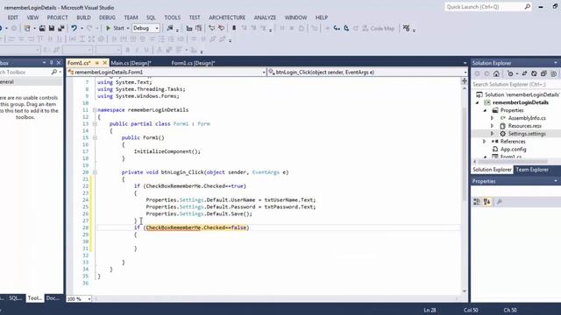
Task: Close the Form1.cs tab
Action: tap(105, 63)
